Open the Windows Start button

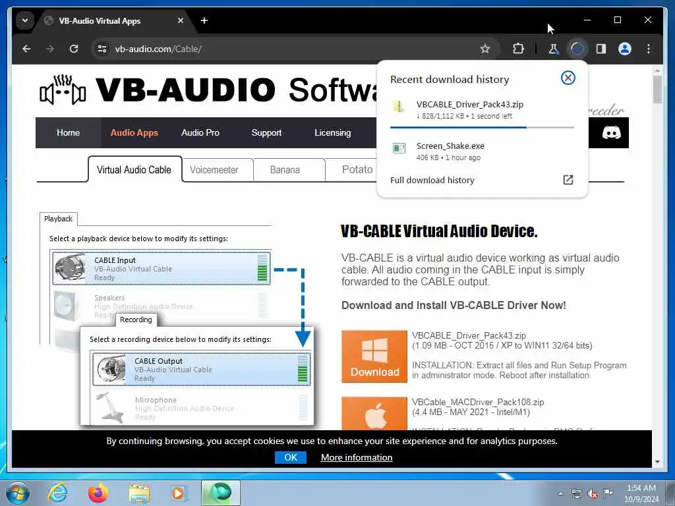17,493
